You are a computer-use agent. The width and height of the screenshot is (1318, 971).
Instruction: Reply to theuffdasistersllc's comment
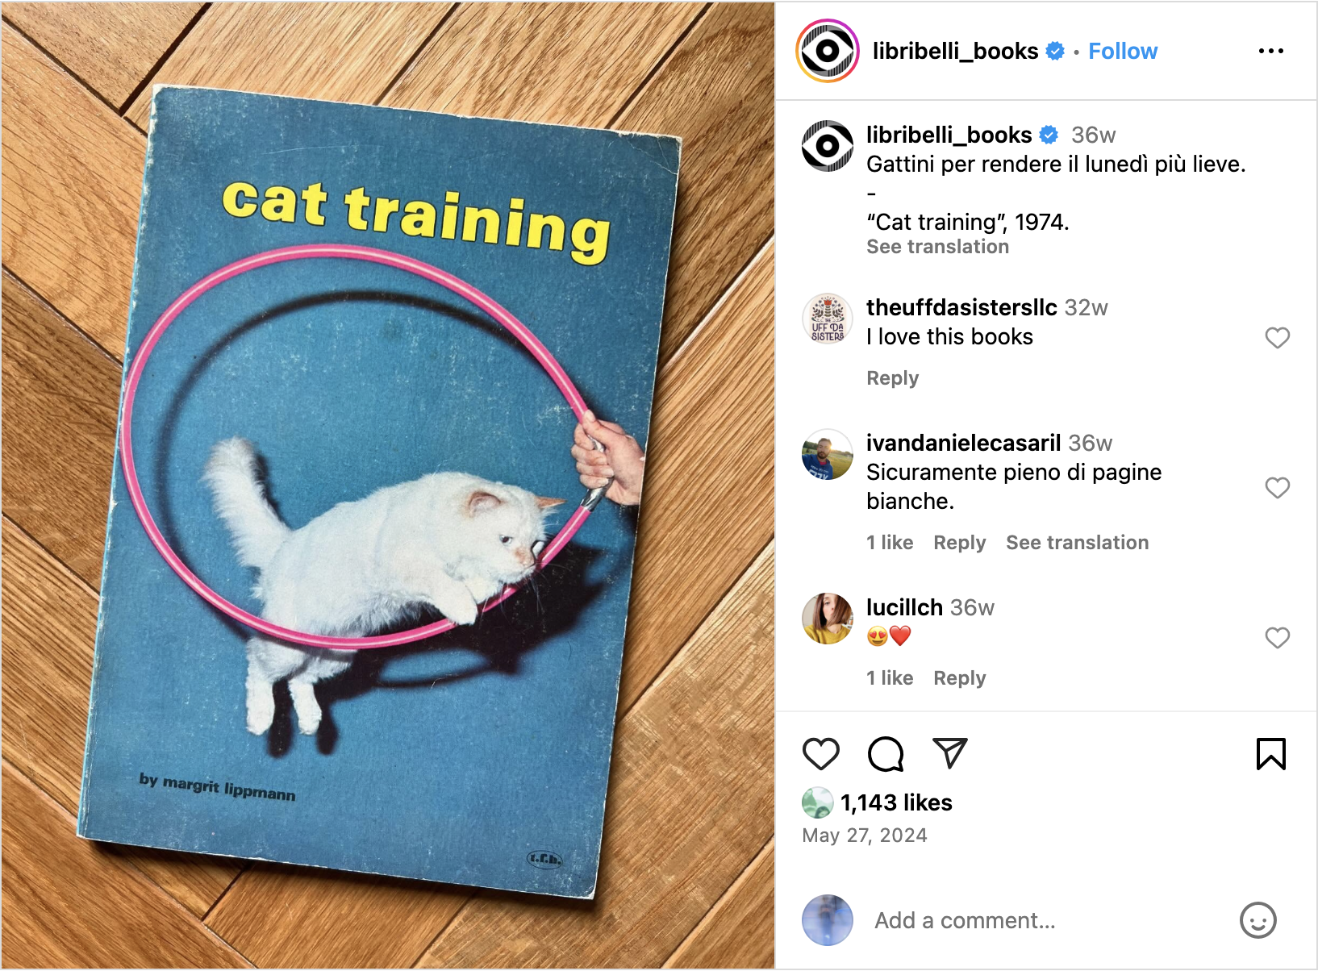892,378
